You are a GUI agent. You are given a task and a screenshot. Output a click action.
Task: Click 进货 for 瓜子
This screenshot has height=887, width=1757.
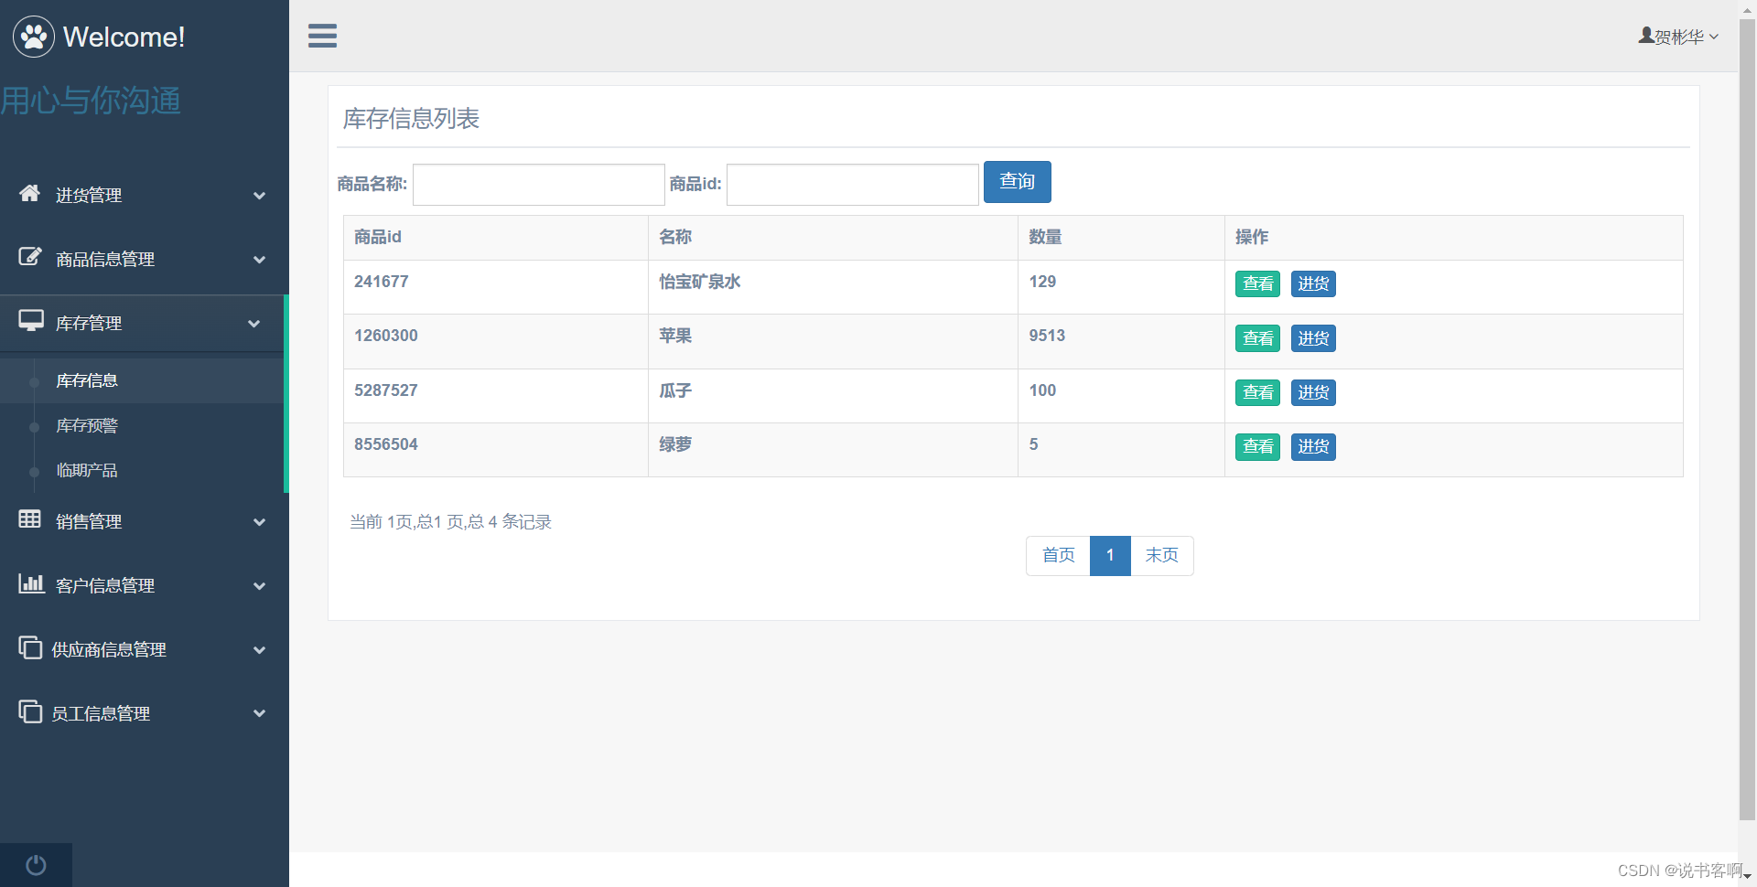pos(1313,392)
